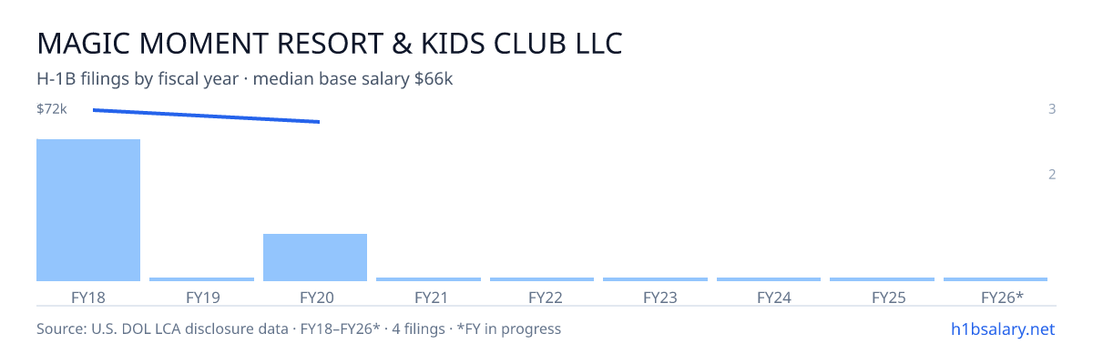The width and height of the screenshot is (1093, 364).
Task: Click the FY18 axis label
Action: pos(88,297)
